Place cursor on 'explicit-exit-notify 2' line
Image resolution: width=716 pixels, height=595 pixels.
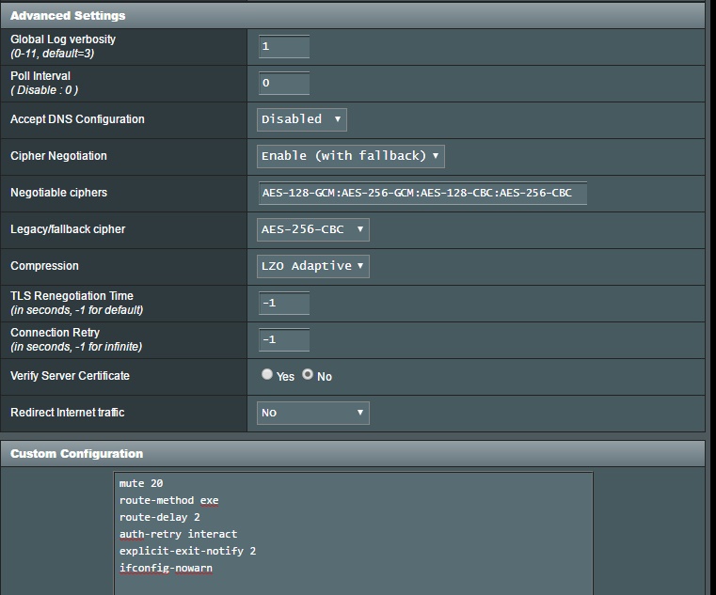[x=187, y=551]
